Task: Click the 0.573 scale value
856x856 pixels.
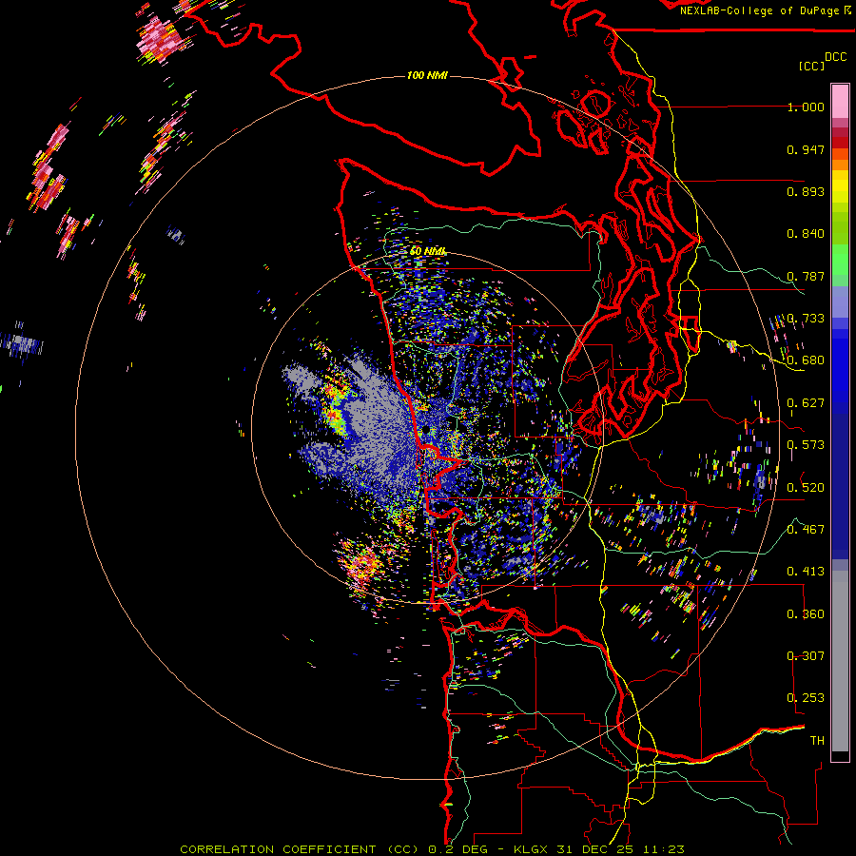Action: coord(806,445)
